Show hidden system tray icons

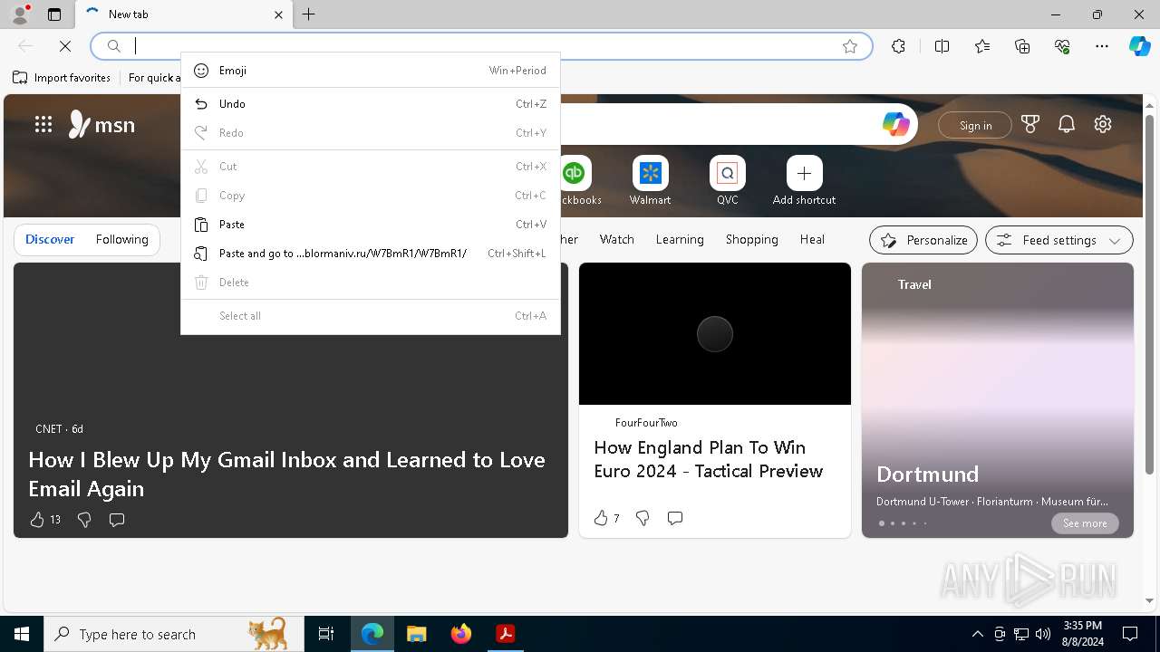click(x=977, y=634)
